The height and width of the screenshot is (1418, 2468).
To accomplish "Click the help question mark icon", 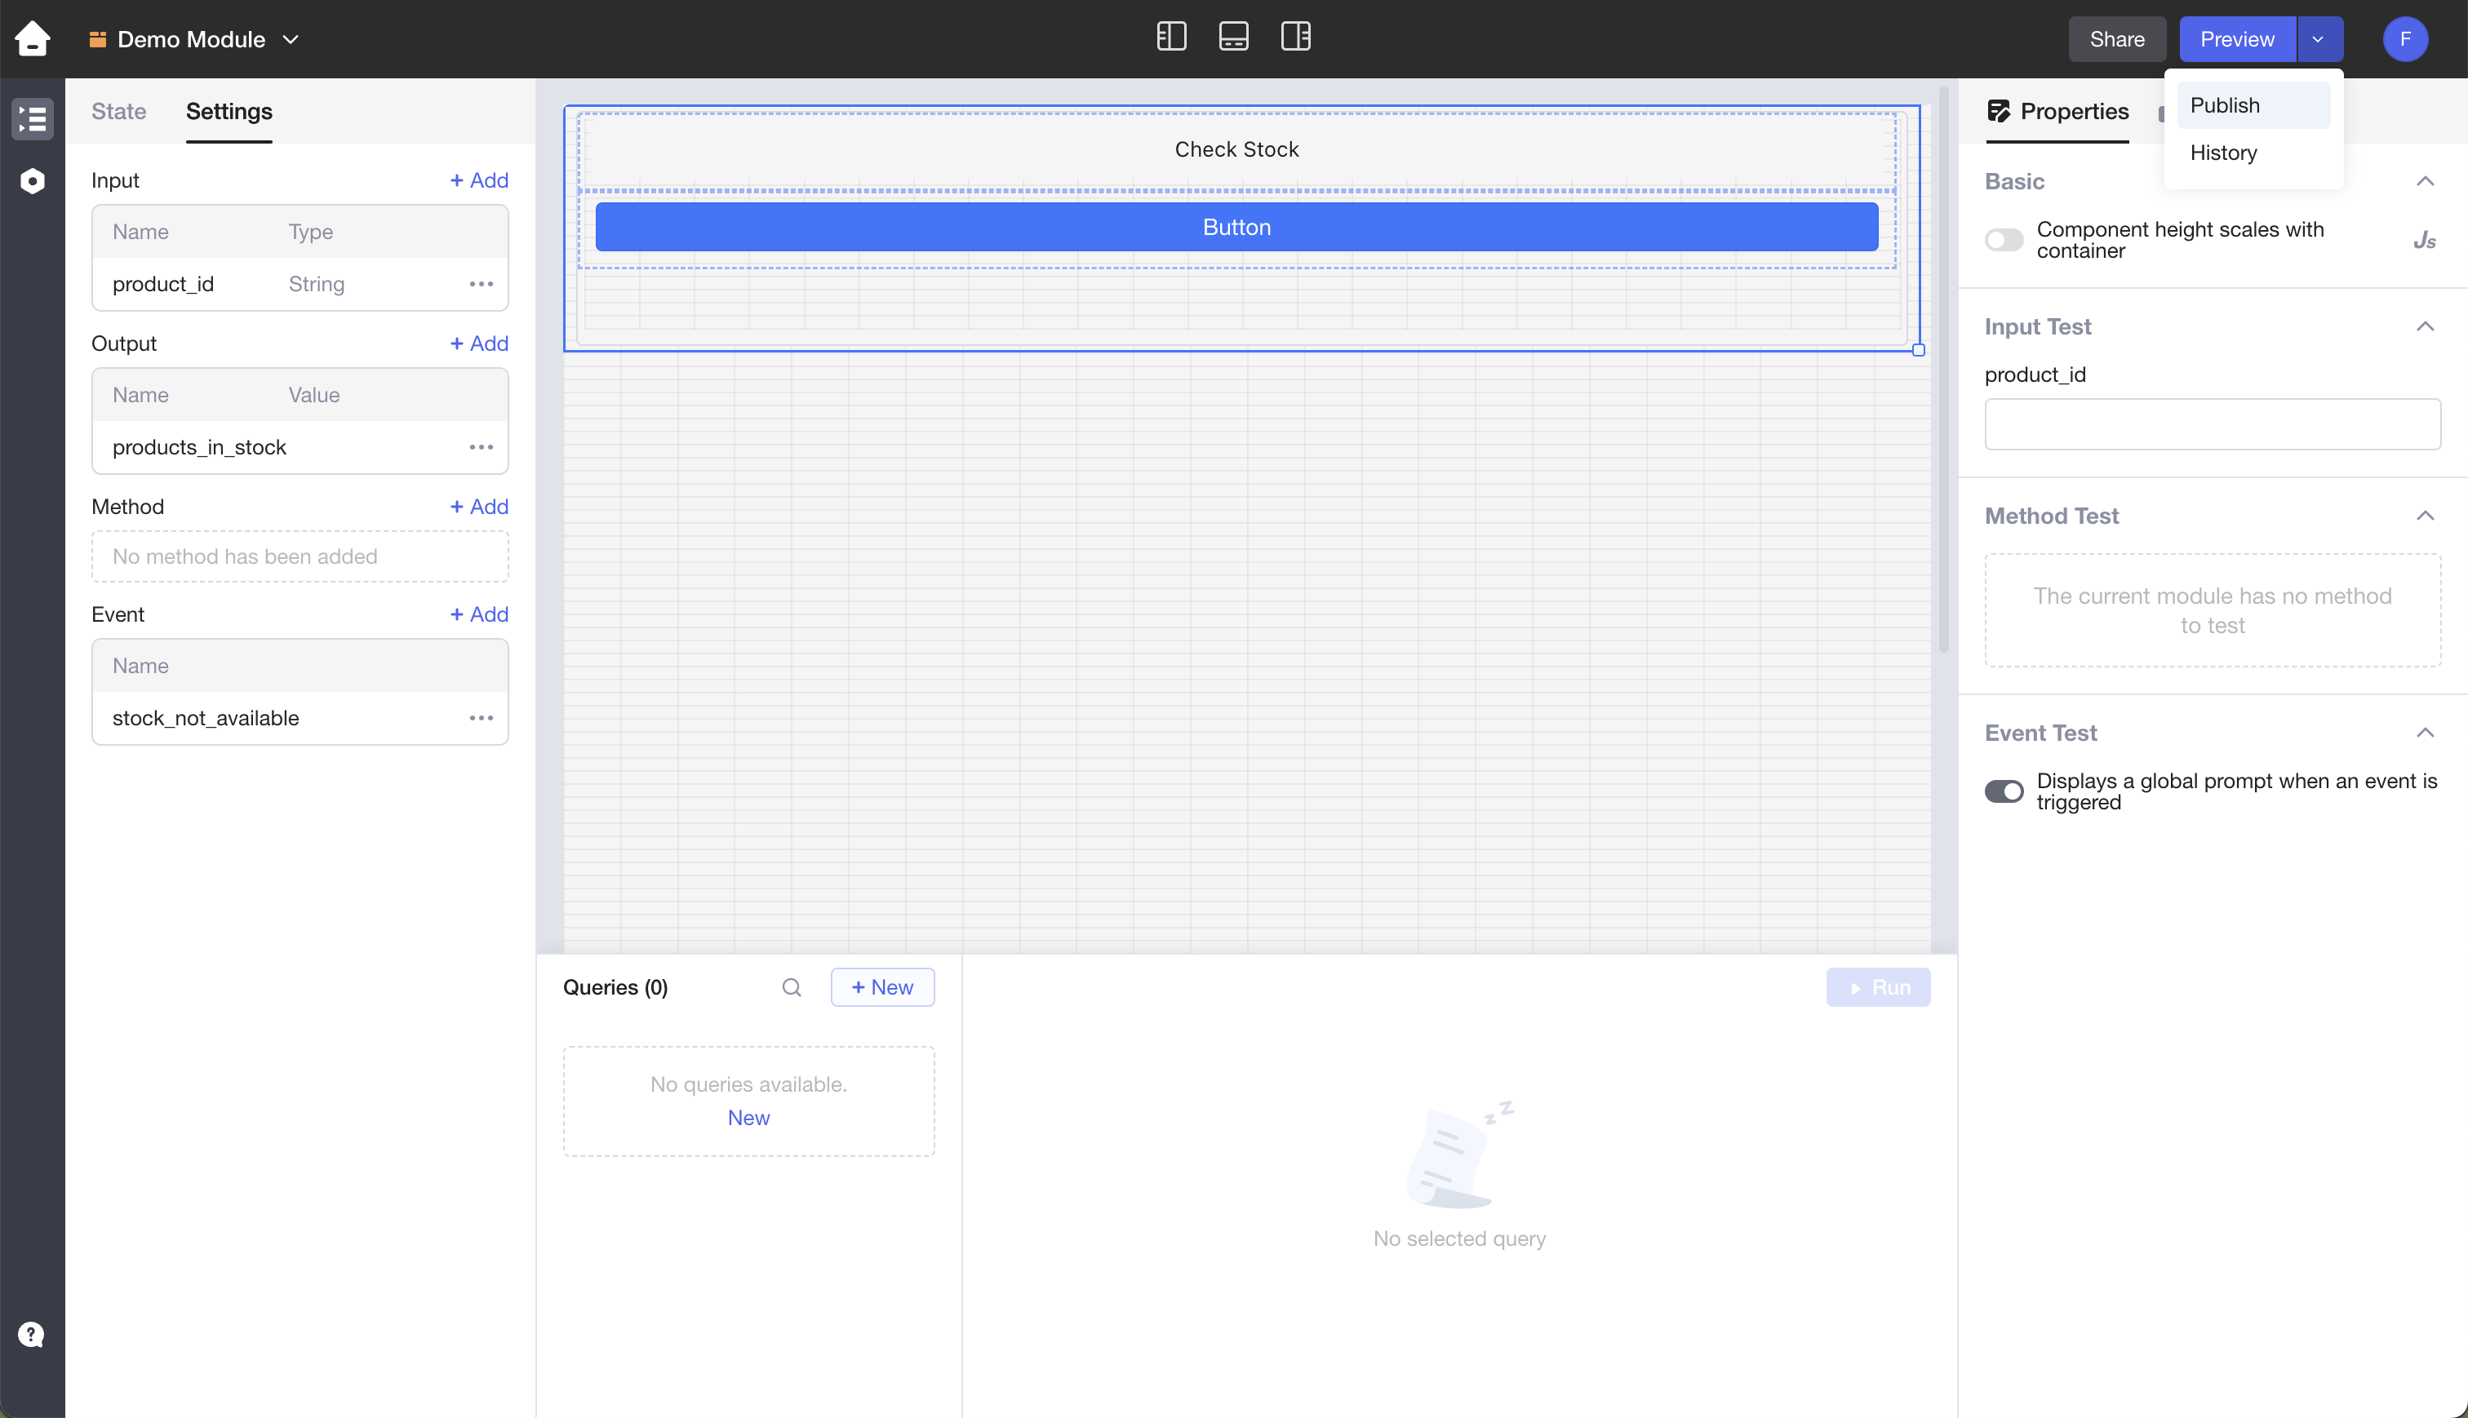I will point(31,1334).
